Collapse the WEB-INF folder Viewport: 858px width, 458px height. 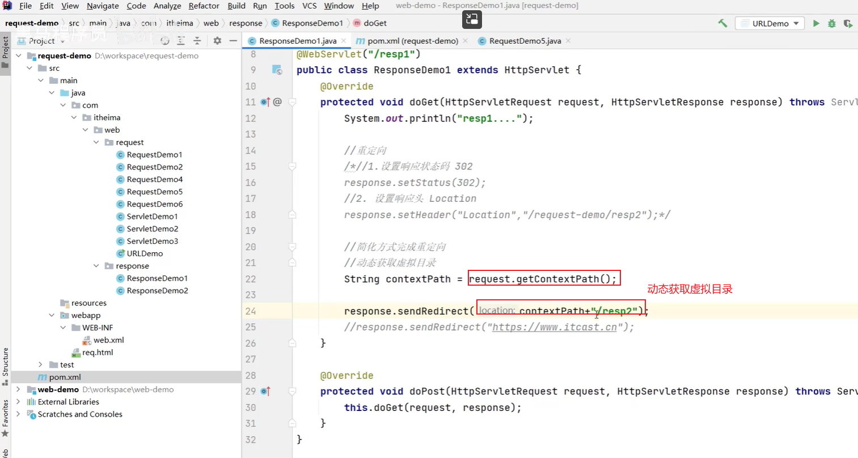pos(63,328)
